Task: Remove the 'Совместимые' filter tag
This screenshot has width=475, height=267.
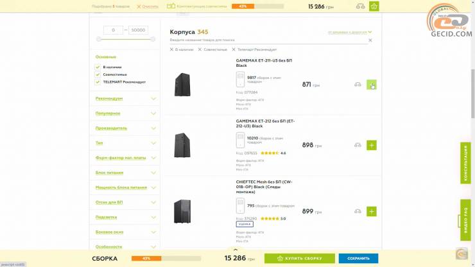Action: coord(200,49)
